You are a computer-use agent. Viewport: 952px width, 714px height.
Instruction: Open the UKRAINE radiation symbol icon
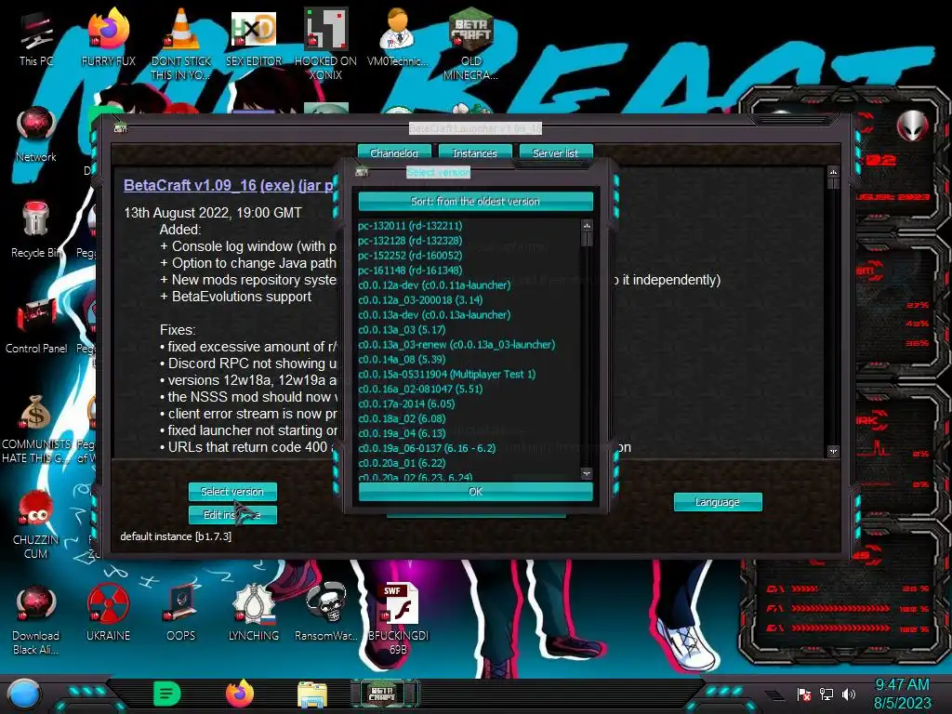[x=108, y=614]
